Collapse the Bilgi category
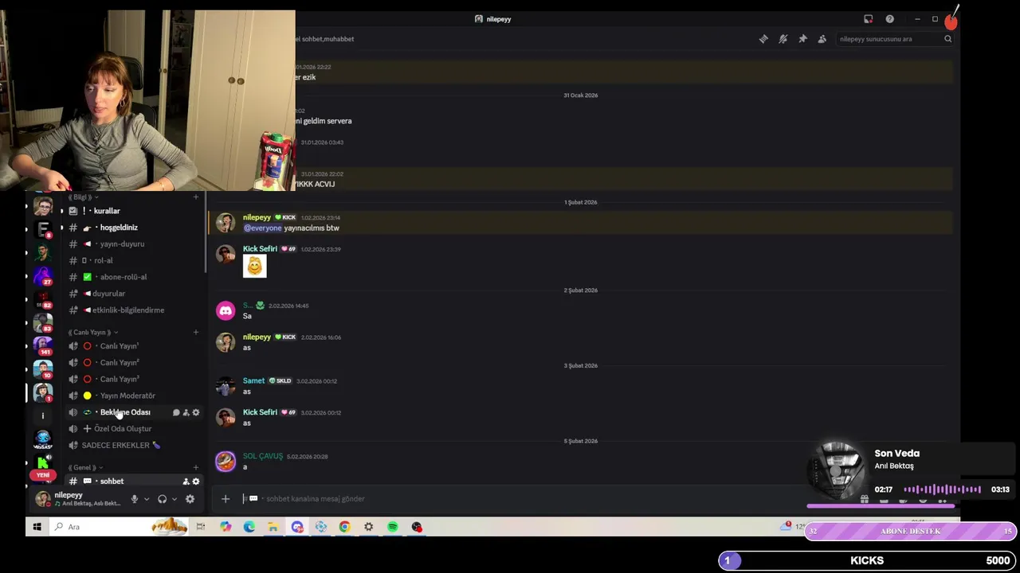This screenshot has width=1020, height=573. point(83,197)
